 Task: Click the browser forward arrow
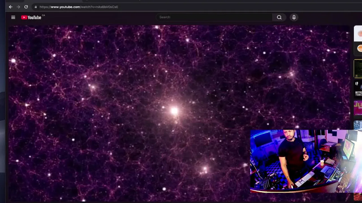18,7
